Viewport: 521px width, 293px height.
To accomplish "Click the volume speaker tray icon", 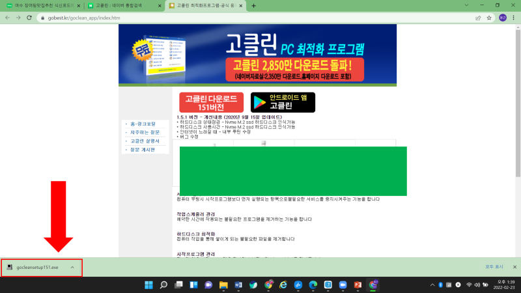I will 477,285.
